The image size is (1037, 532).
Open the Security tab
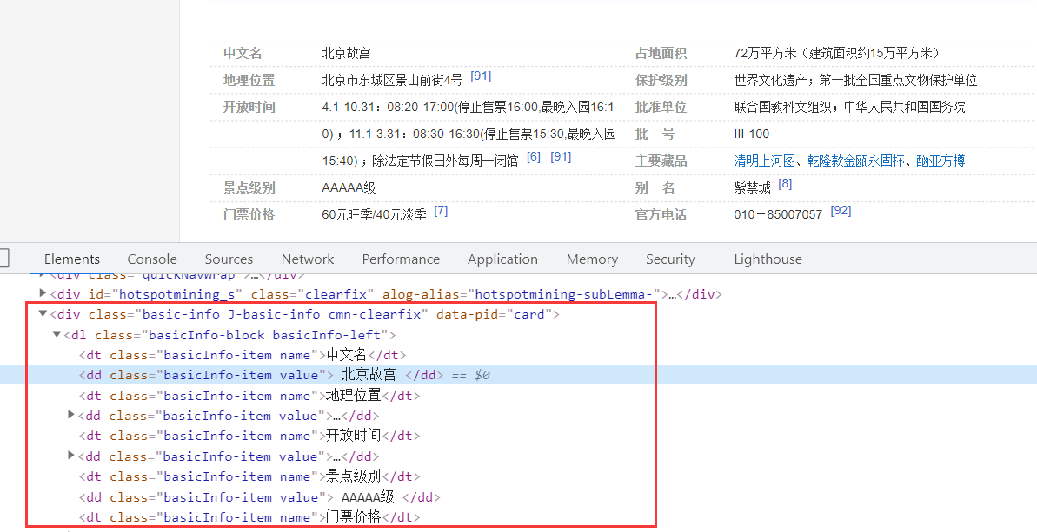coord(670,259)
